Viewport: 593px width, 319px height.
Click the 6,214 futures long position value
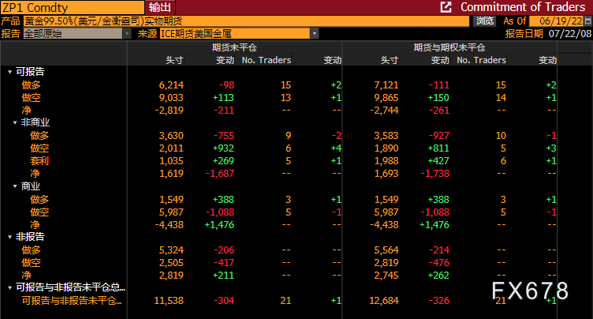171,84
